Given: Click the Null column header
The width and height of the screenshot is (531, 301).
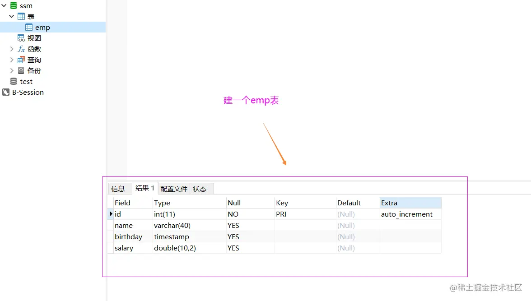Looking at the screenshot, I should (251, 203).
